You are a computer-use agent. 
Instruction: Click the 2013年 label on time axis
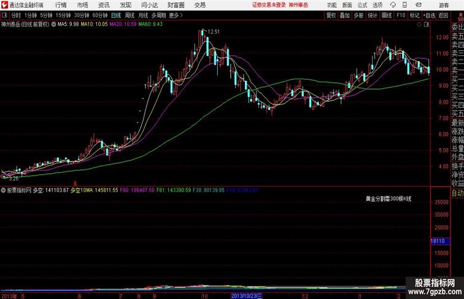coord(9,296)
